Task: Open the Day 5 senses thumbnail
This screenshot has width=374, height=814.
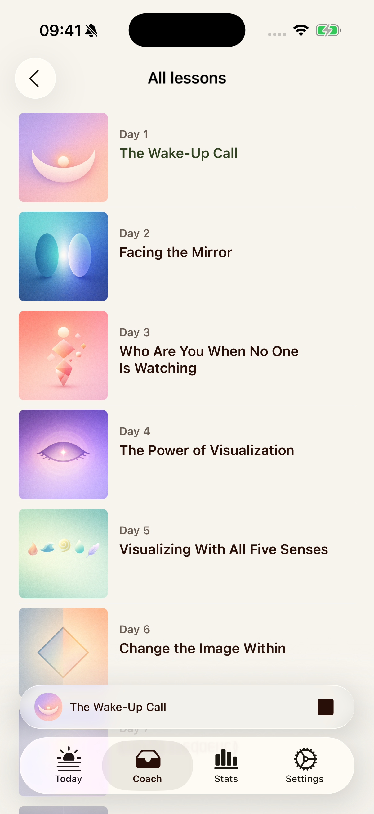Action: click(x=63, y=553)
